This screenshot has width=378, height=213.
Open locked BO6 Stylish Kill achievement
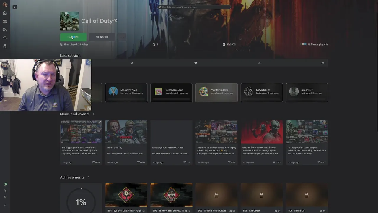307,198
